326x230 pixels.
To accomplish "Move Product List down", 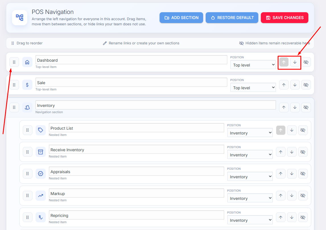I will pos(292,130).
